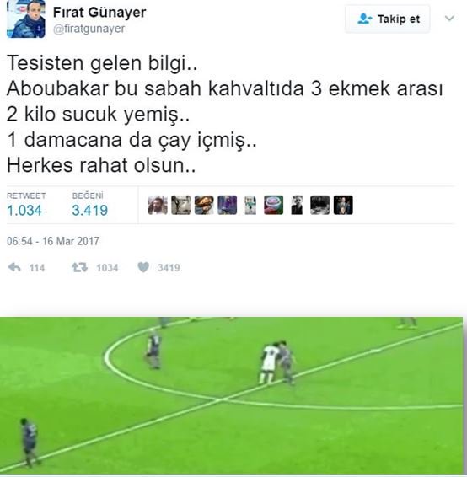Click the 114 reply count

(37, 268)
